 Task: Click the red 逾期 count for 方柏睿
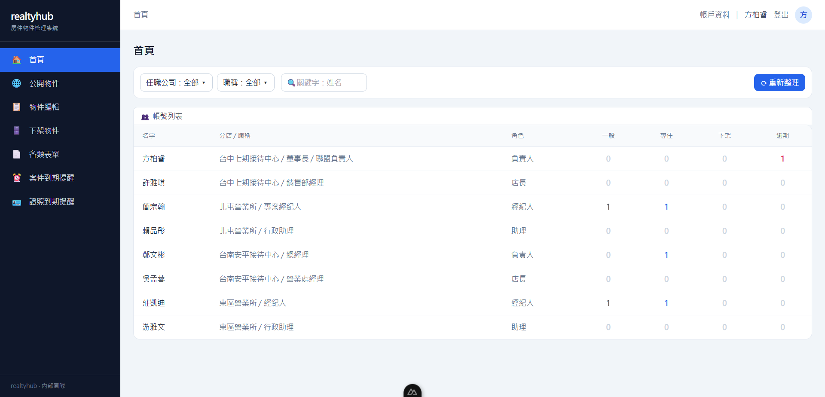(x=782, y=159)
